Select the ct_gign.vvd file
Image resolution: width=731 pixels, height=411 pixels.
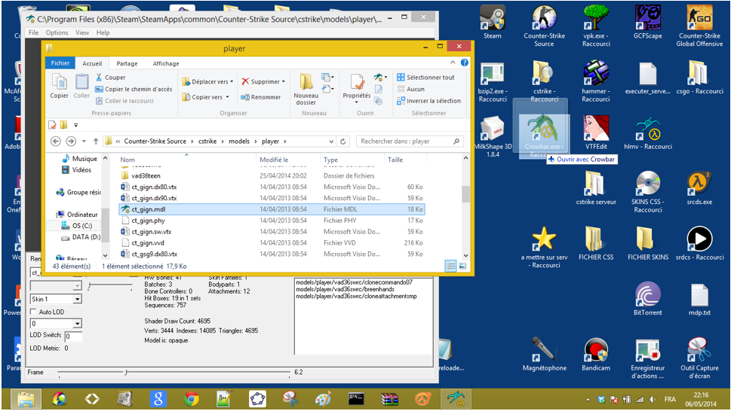point(272,242)
